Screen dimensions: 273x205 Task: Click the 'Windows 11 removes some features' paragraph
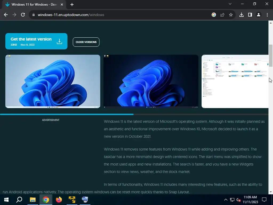pyautogui.click(x=183, y=160)
